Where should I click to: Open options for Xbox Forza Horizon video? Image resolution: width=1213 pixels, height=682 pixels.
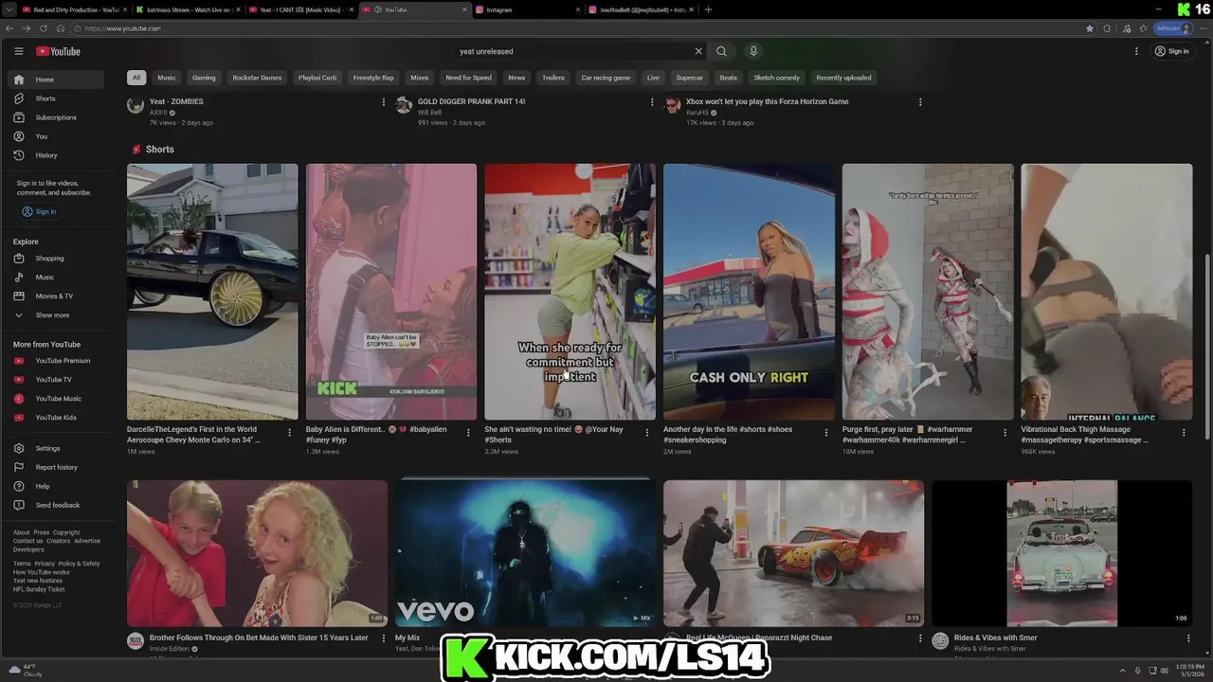(x=920, y=101)
